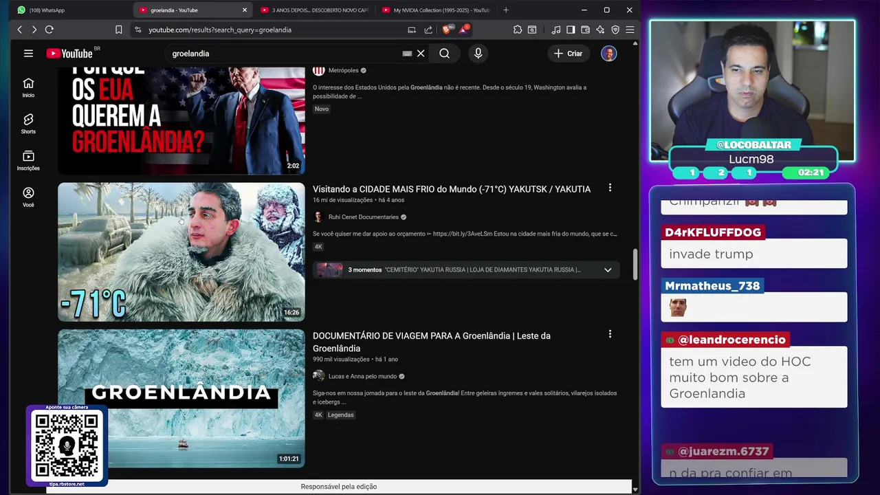The width and height of the screenshot is (880, 495).
Task: Open the install/cast screen icon in address bar
Action: (x=412, y=30)
